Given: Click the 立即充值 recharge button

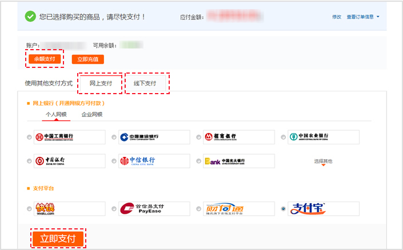Looking at the screenshot, I should 88,59.
